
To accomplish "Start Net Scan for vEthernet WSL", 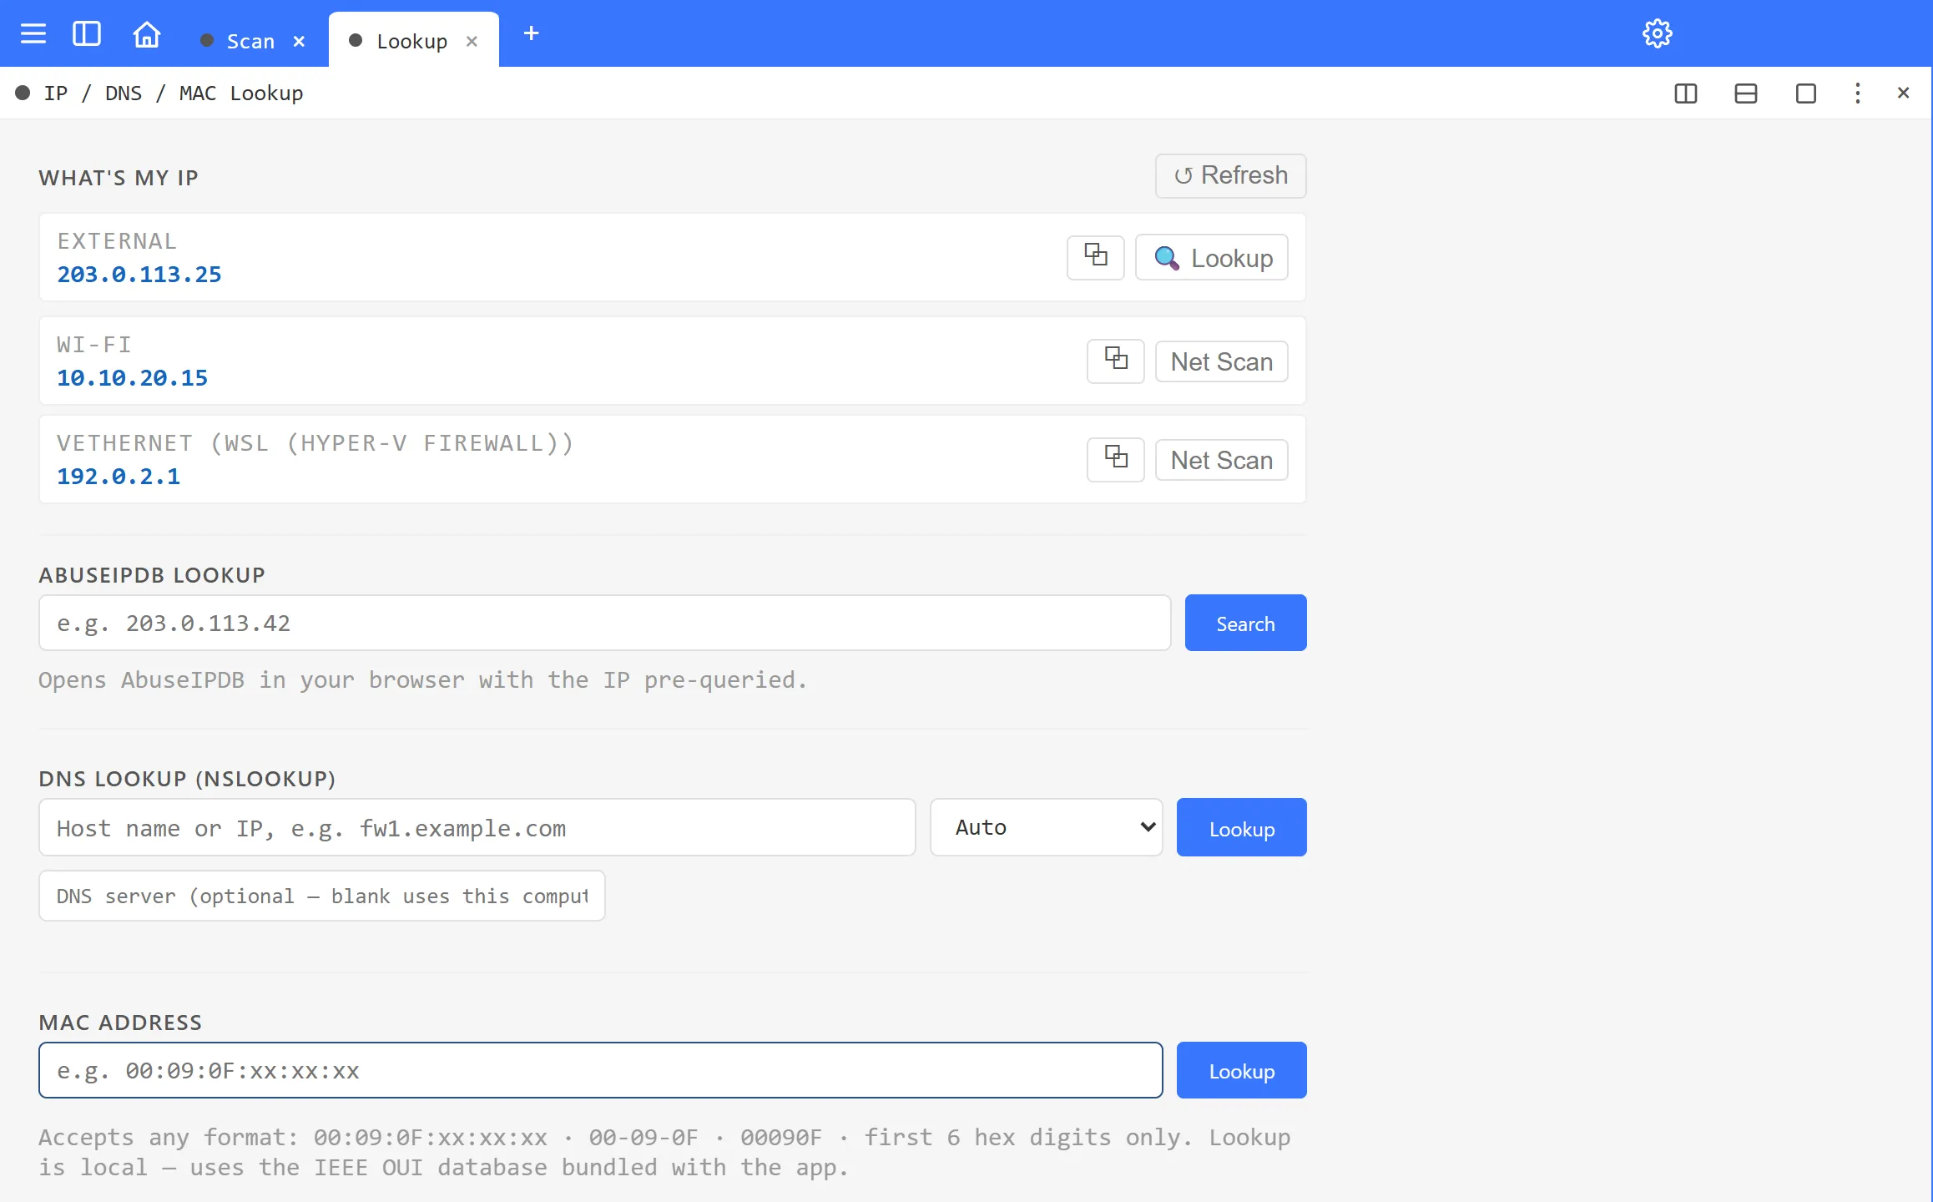I will pyautogui.click(x=1222, y=460).
